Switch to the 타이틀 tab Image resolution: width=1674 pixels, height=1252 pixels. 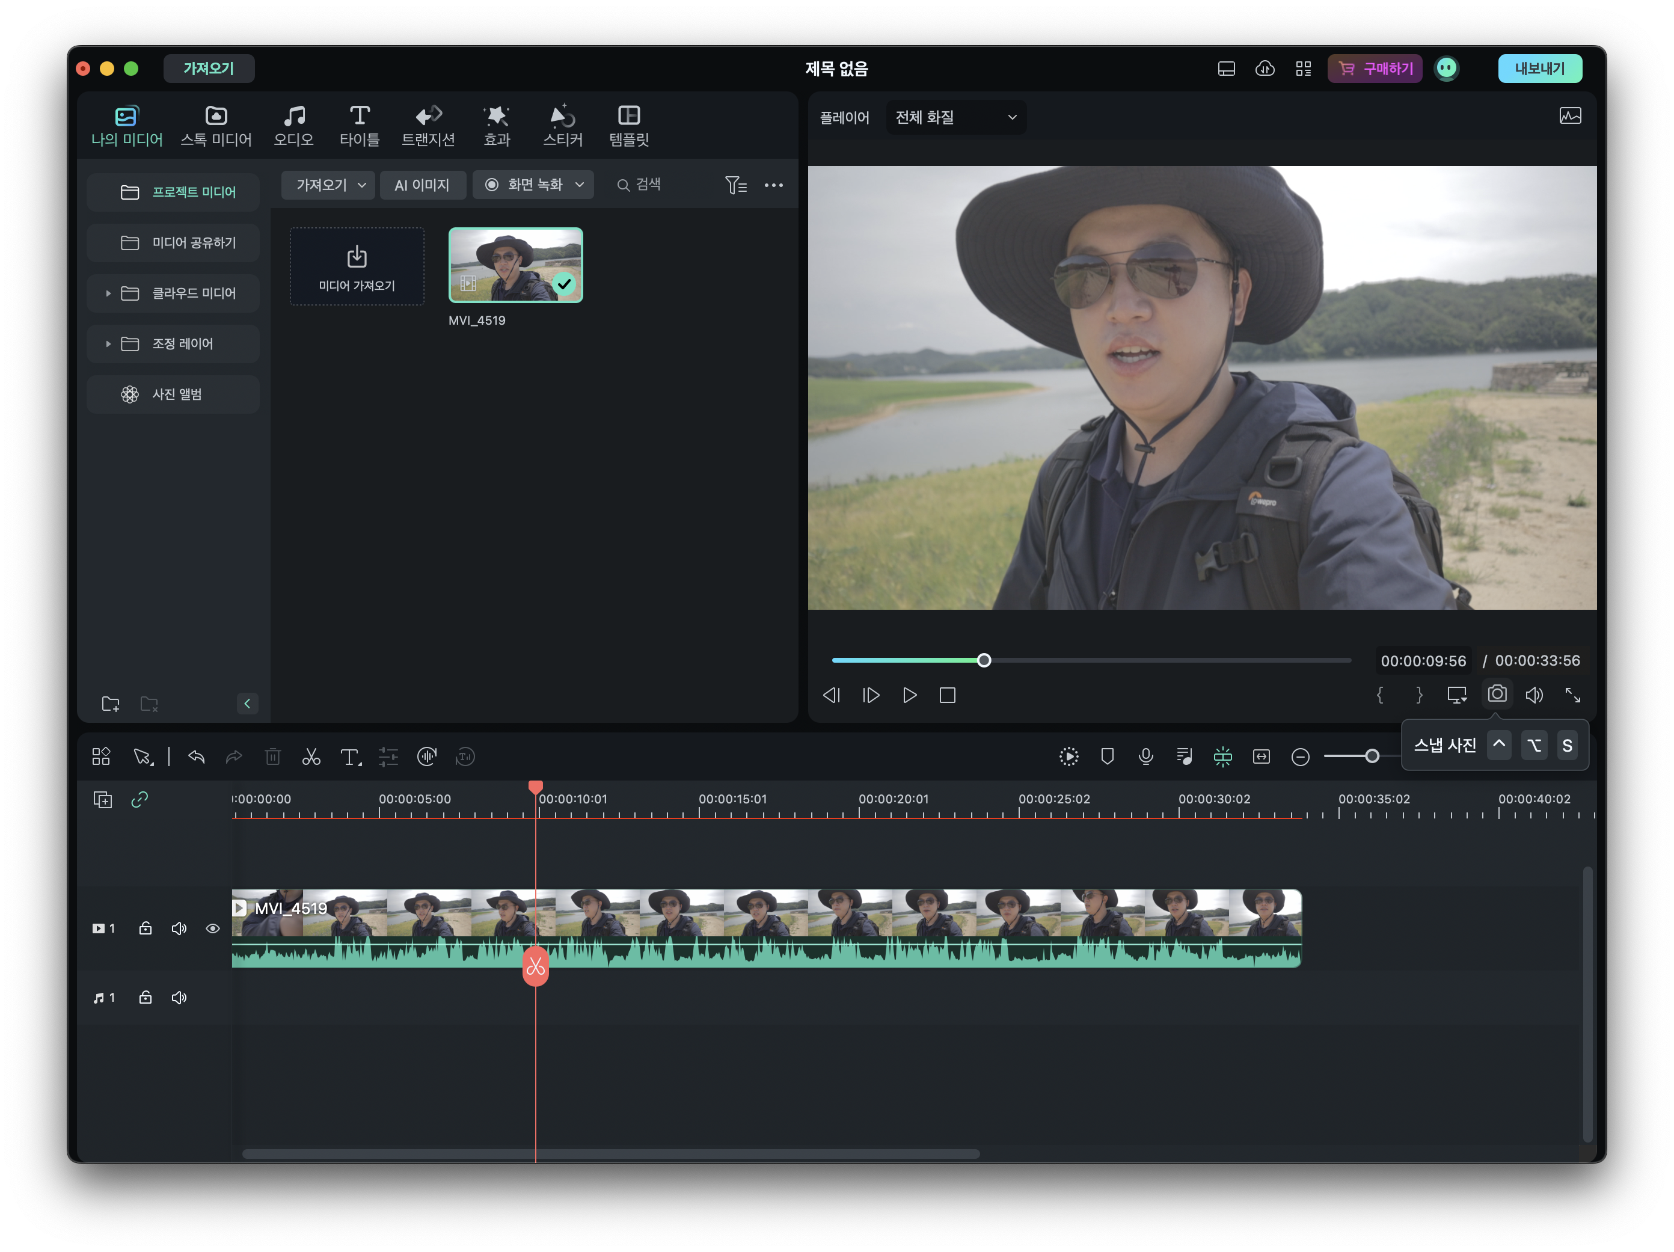tap(360, 126)
